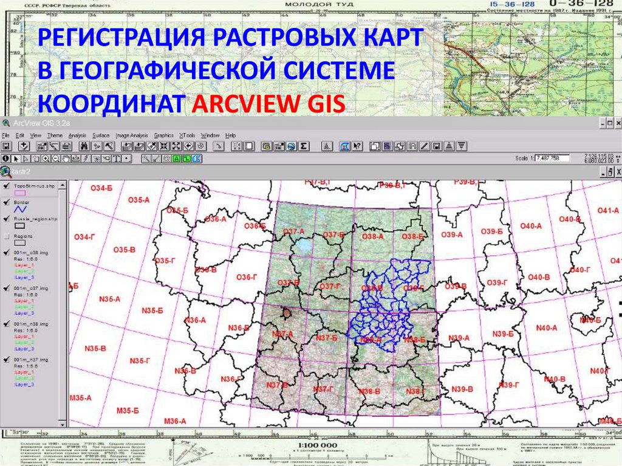
Task: Select the Identify tool
Action: tap(5, 159)
